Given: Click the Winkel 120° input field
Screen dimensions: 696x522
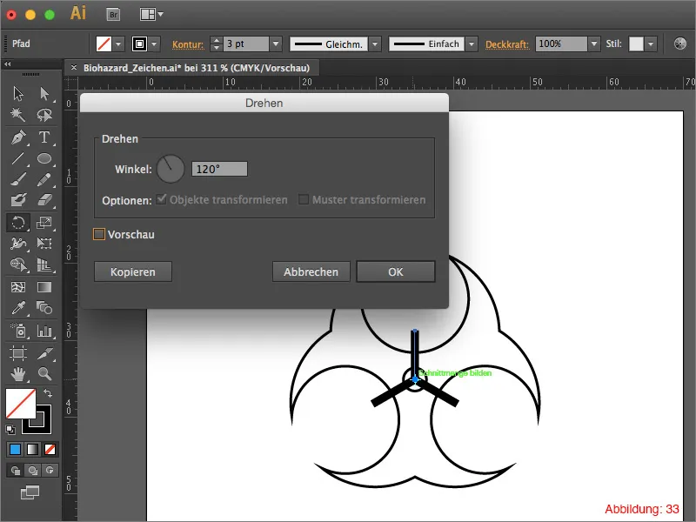Looking at the screenshot, I should 219,169.
